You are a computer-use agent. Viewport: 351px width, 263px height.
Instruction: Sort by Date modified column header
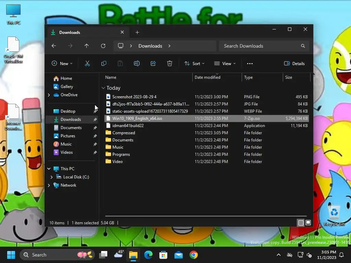(x=217, y=77)
